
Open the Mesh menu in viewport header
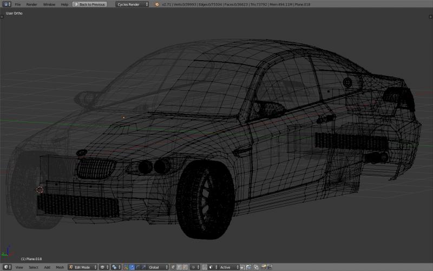(x=60, y=267)
